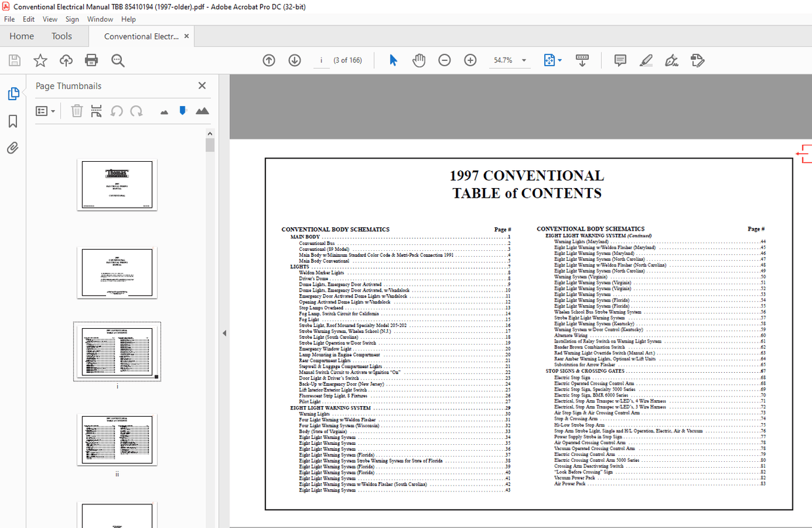Click the Upload to cloud icon
The image size is (812, 528).
tap(66, 60)
